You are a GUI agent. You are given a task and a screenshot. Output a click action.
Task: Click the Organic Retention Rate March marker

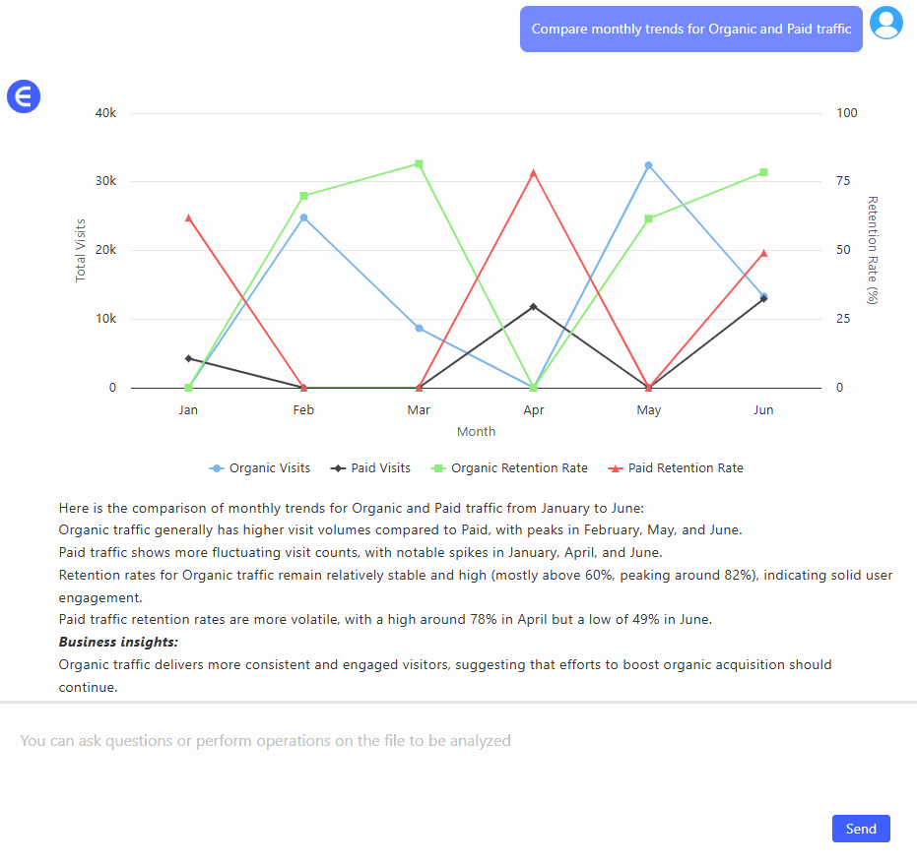click(419, 163)
